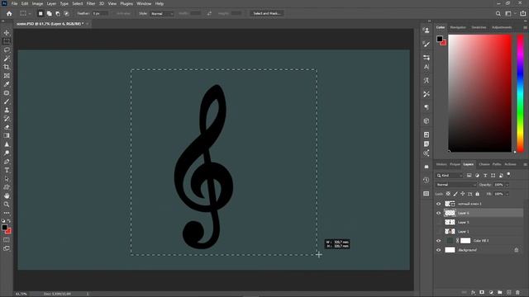Expand the Opacity slider arrow

pos(507,185)
